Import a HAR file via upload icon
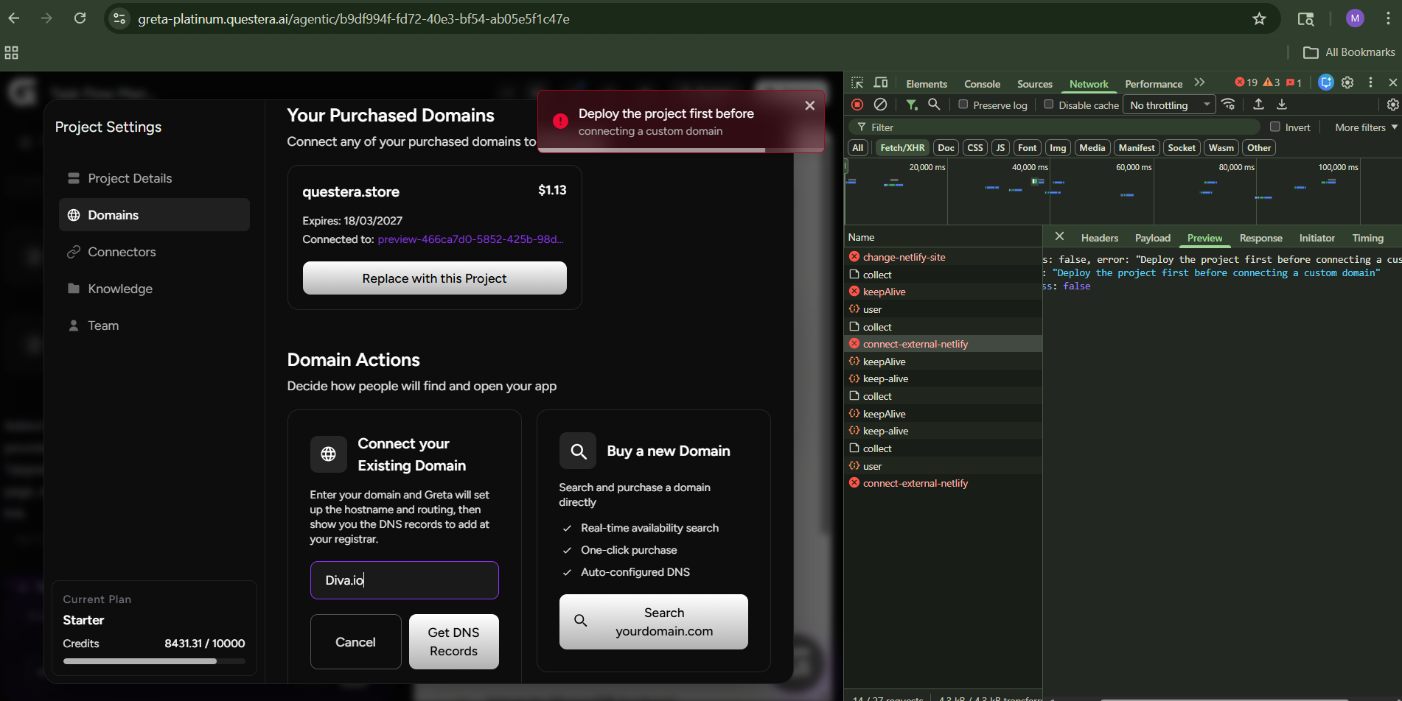1402x701 pixels. [1258, 105]
